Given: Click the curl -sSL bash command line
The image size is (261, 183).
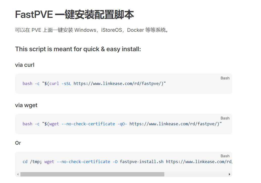Looking at the screenshot, I should click(x=94, y=83).
